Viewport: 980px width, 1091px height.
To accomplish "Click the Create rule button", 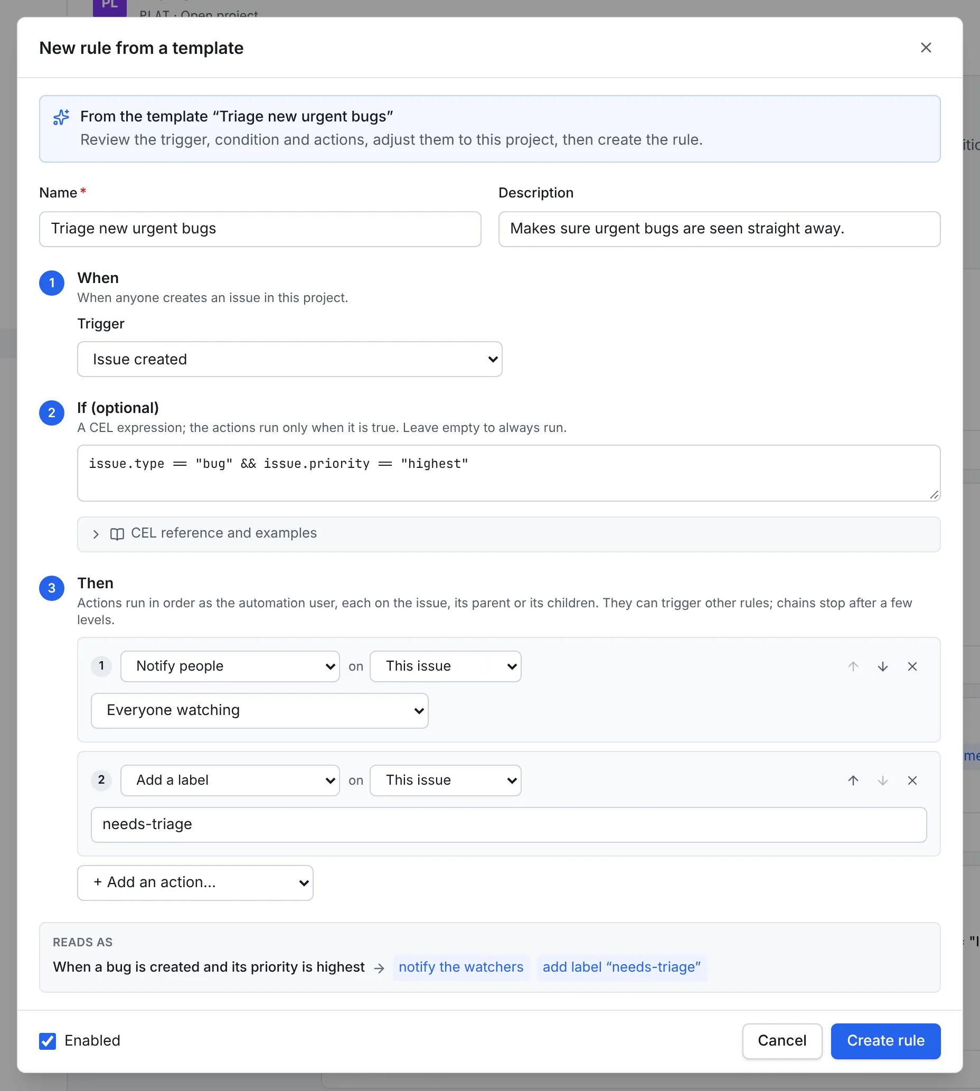I will [x=886, y=1041].
